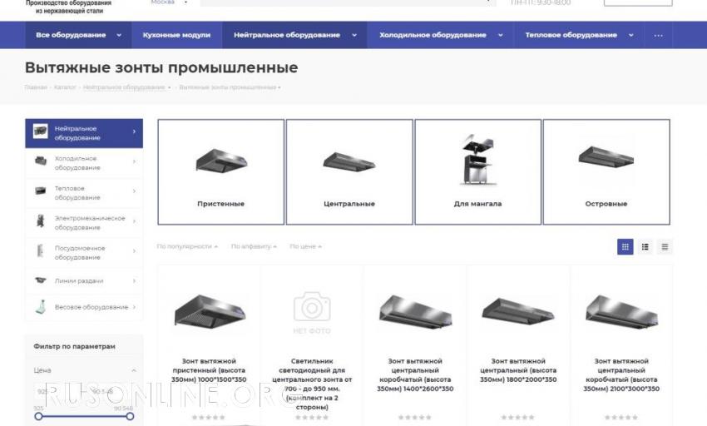Click Линии раздачи sidebar icon

click(x=41, y=280)
